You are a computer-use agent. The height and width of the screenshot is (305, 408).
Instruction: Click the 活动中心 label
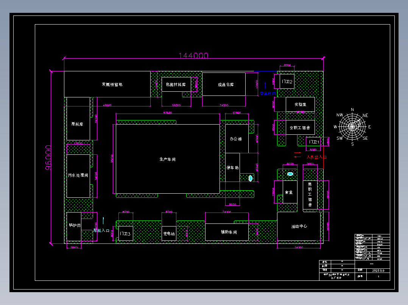(299, 226)
